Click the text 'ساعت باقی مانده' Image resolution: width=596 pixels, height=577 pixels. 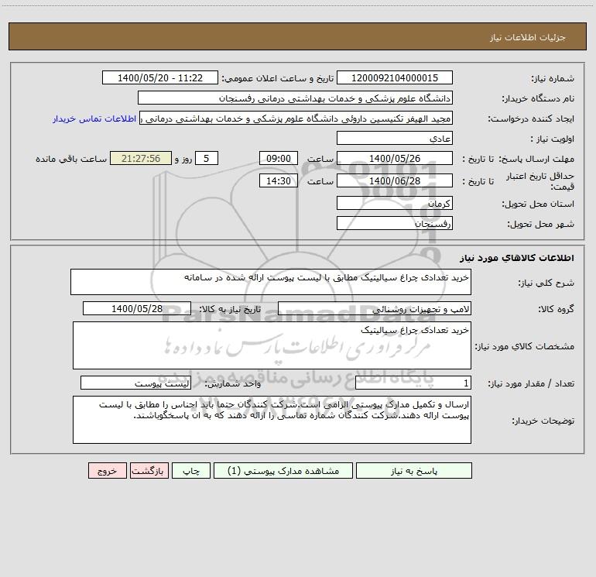coord(71,159)
